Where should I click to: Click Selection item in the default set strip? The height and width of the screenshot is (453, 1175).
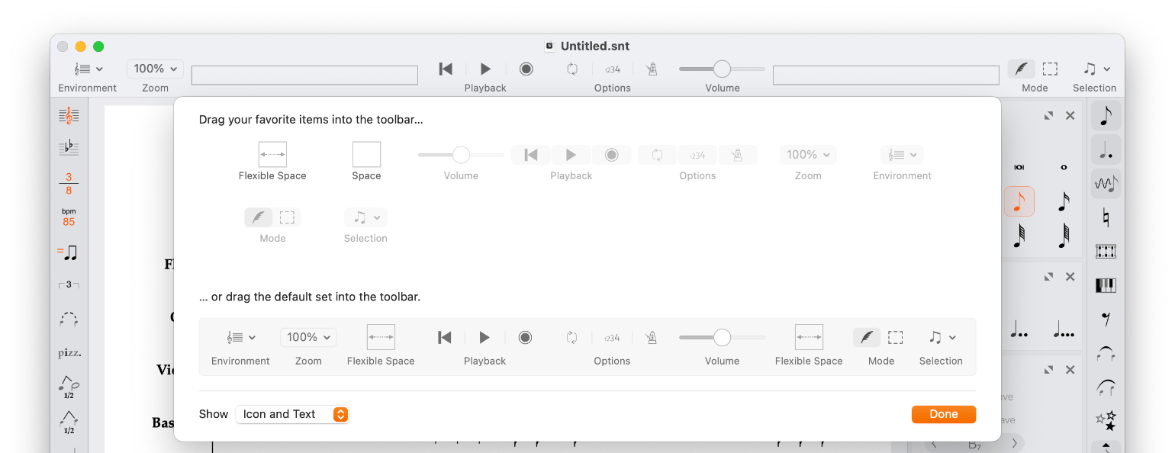(x=941, y=337)
